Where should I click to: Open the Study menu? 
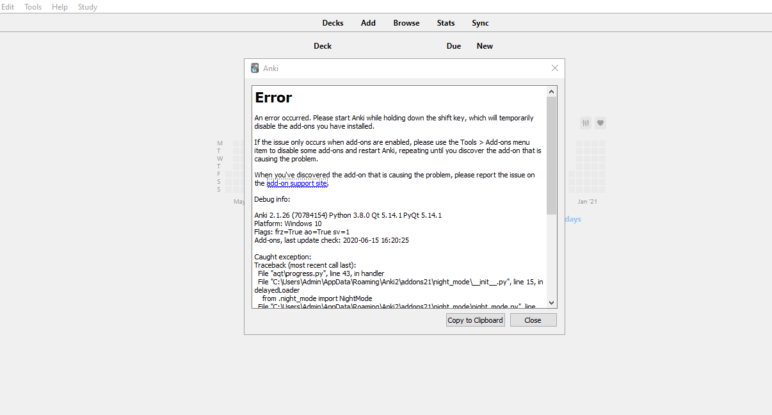pyautogui.click(x=88, y=7)
